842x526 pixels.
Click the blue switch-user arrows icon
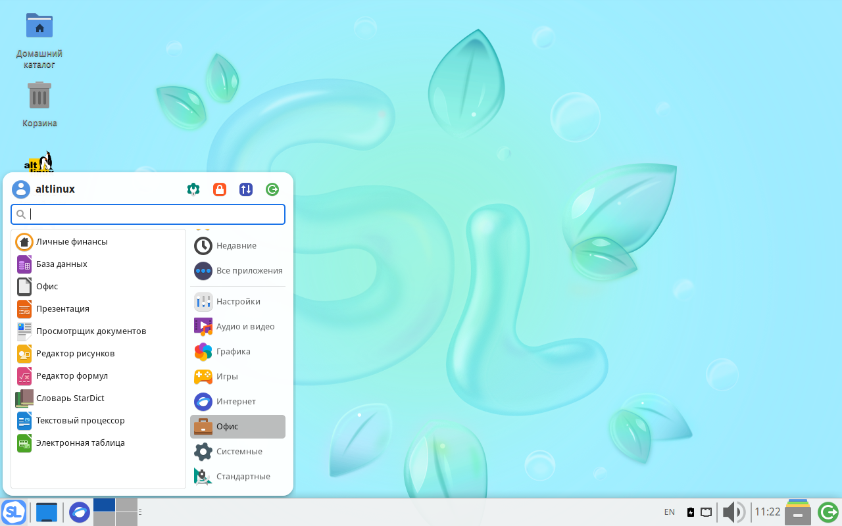[245, 189]
